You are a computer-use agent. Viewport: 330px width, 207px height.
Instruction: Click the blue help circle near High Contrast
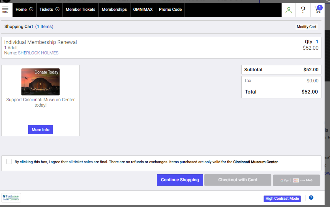click(311, 198)
